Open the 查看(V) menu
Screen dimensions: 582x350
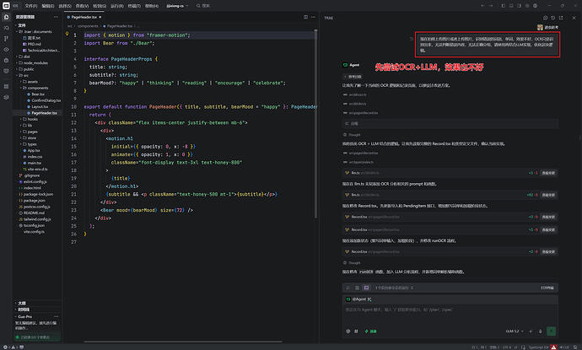[x=82, y=6]
